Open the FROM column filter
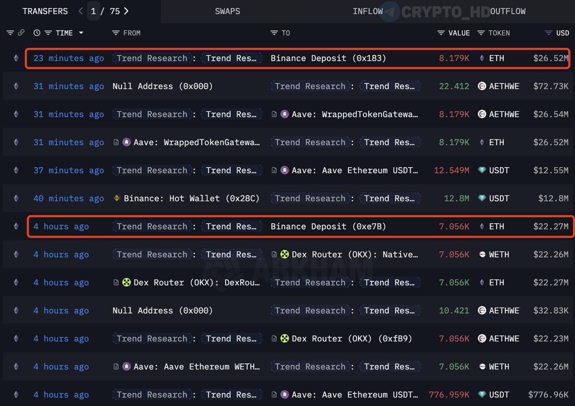575x406 pixels. click(x=116, y=33)
